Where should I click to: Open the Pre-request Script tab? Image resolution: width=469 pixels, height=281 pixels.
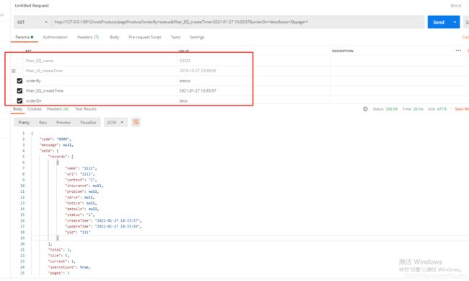click(145, 37)
